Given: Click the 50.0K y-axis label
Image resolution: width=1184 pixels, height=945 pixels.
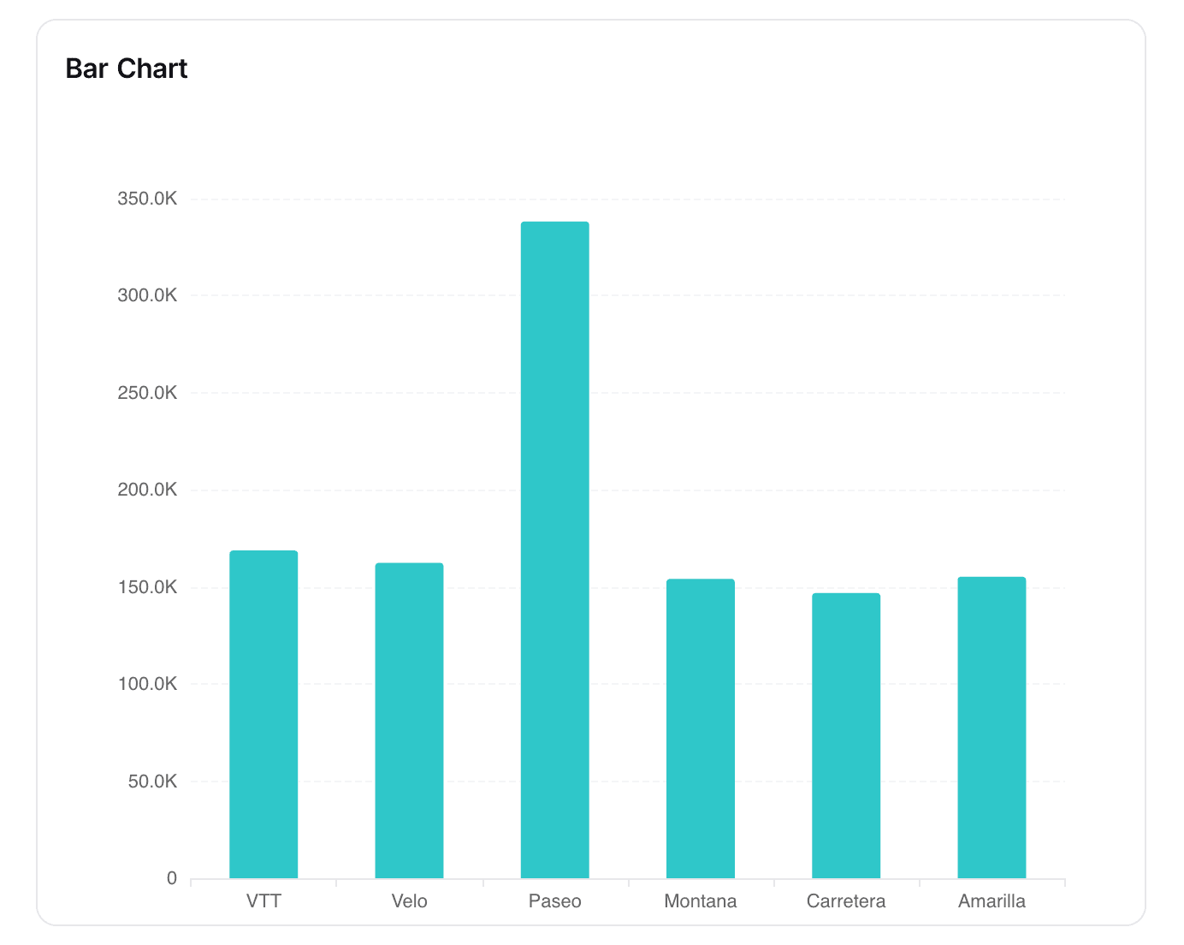Looking at the screenshot, I should pos(154,781).
